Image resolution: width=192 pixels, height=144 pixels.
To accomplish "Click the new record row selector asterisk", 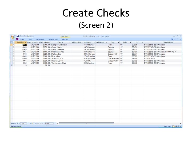I will tap(11, 65).
